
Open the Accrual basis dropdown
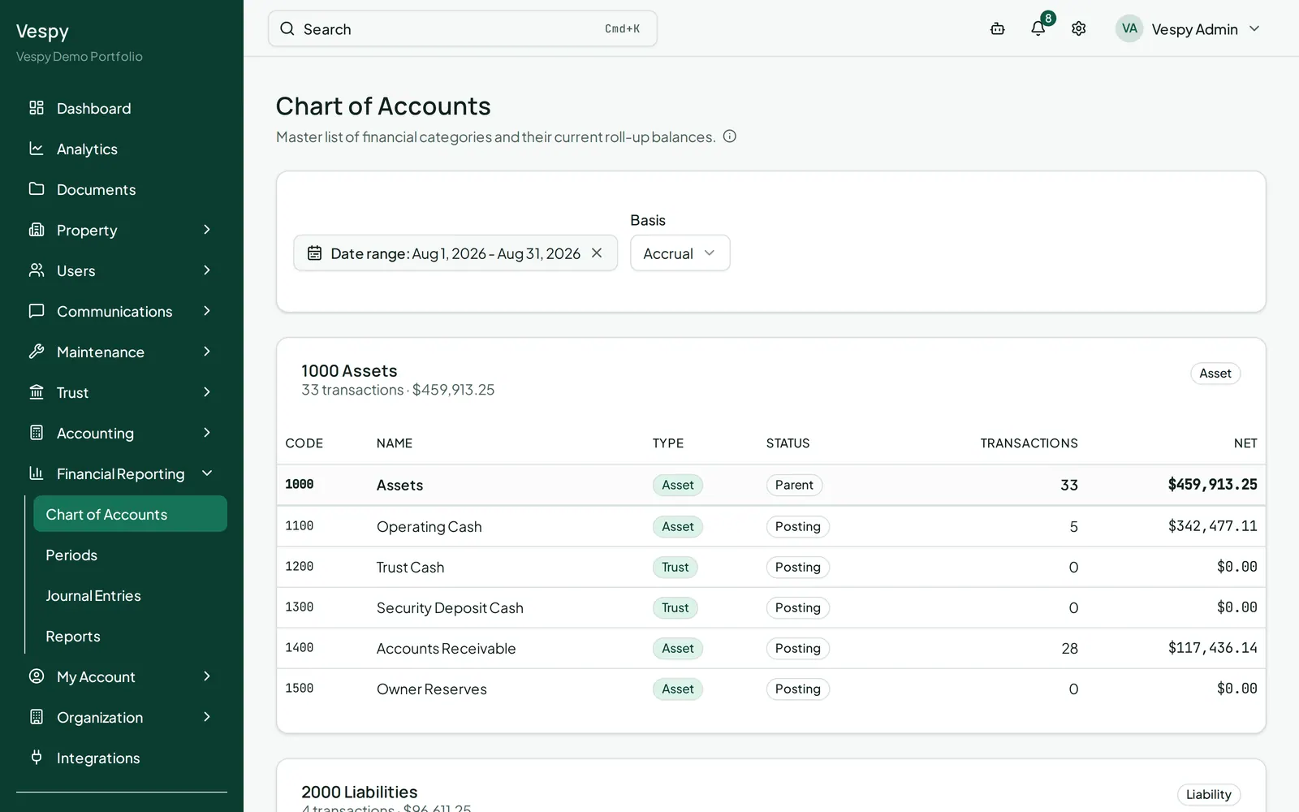[x=680, y=253]
